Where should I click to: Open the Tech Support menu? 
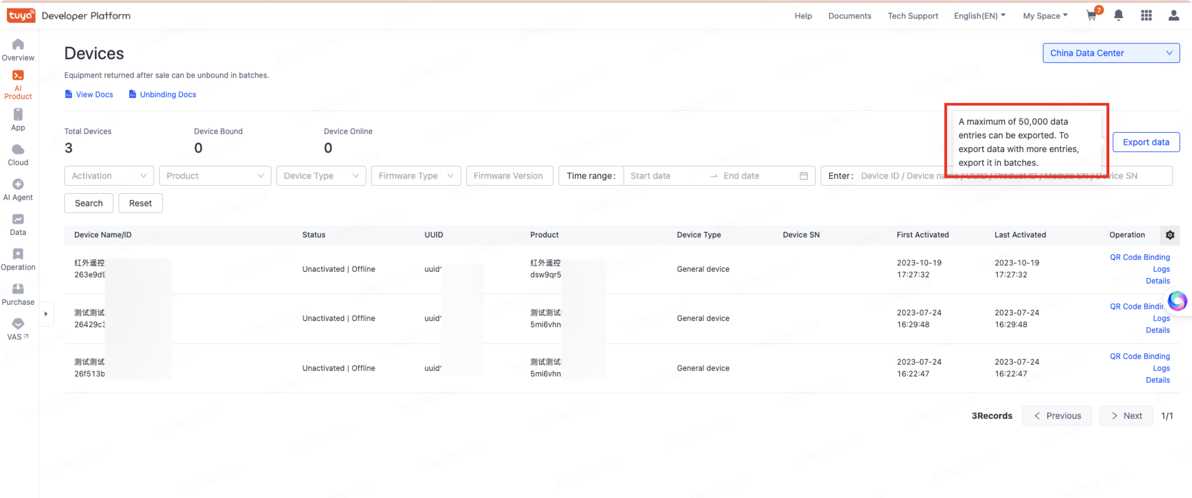point(912,15)
